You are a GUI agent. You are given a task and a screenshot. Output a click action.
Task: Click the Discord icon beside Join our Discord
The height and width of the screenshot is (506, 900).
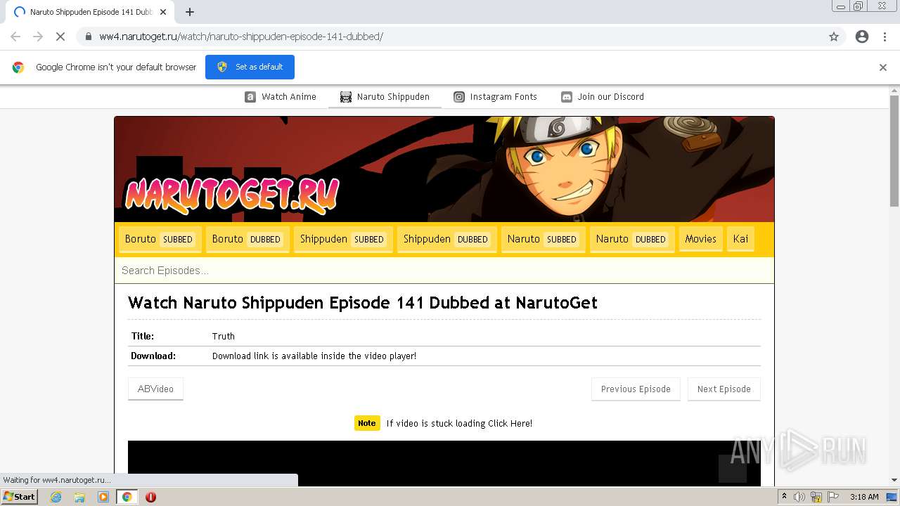[x=567, y=97]
